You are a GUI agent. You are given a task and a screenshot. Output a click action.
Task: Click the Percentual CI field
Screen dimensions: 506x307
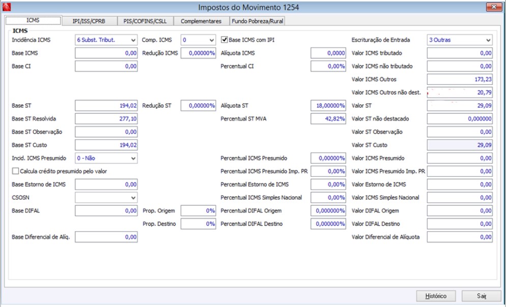tap(328, 67)
